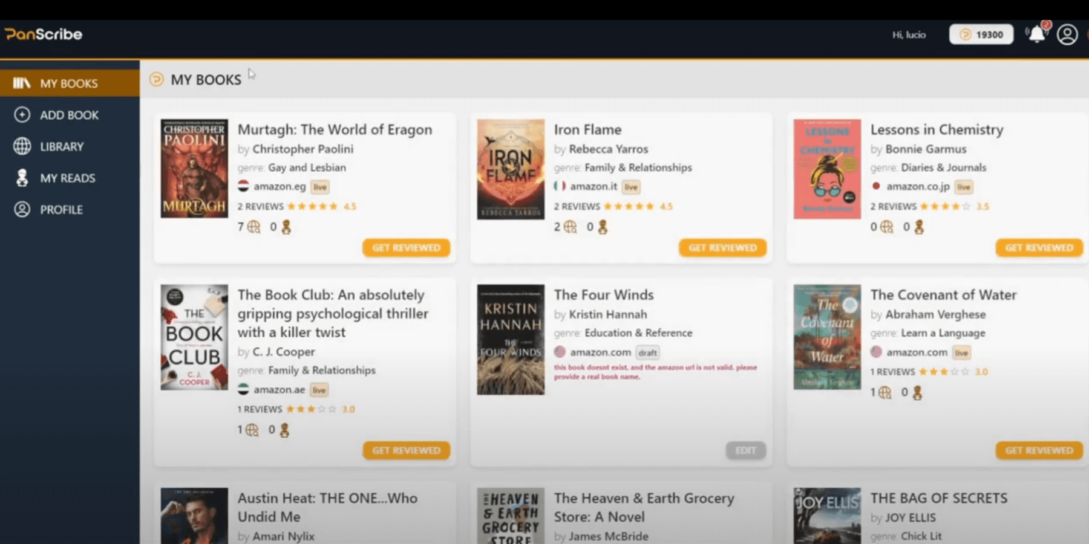
Task: Click author name Kristin Hannah
Action: pyautogui.click(x=607, y=314)
